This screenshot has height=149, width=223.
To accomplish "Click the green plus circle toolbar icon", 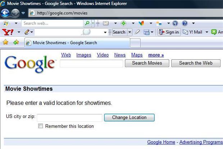I will pyautogui.click(x=123, y=23).
